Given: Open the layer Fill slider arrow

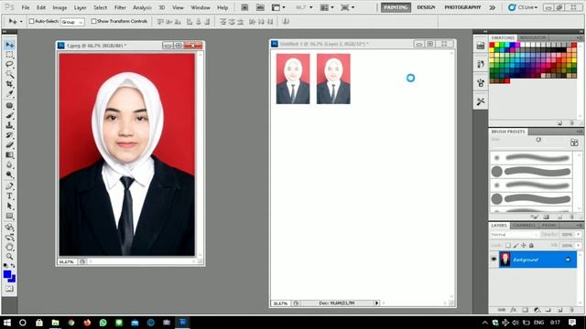Looking at the screenshot, I should click(579, 246).
